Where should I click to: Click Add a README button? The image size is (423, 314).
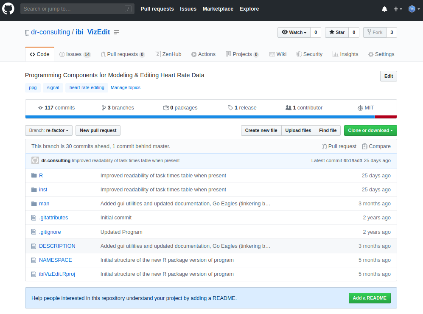pos(370,298)
